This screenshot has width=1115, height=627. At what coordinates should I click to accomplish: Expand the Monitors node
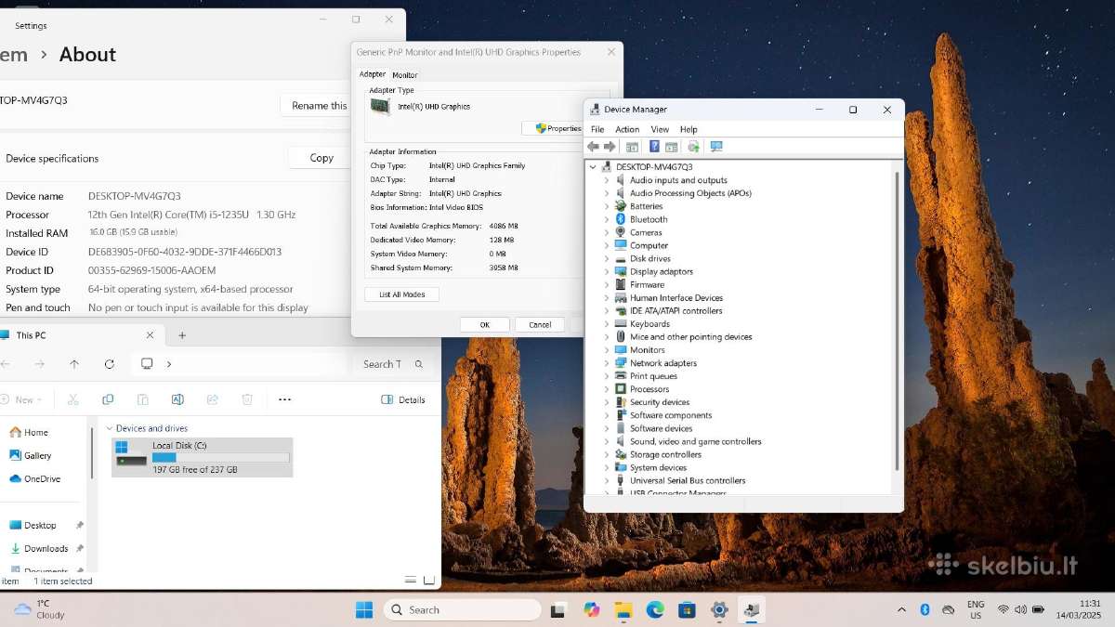tap(607, 350)
